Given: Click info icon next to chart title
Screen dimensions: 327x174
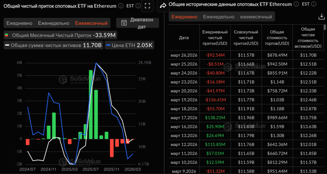Looking at the screenshot, I should pyautogui.click(x=120, y=6).
